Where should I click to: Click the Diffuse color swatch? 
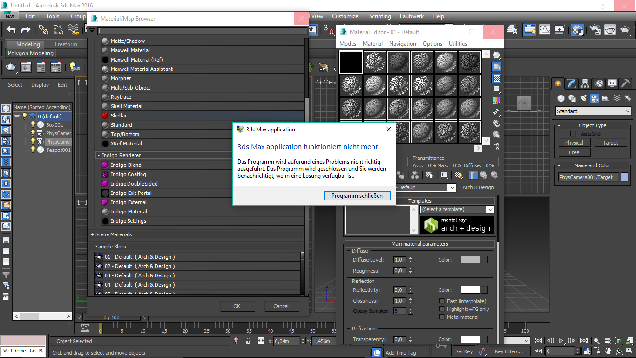(x=470, y=260)
